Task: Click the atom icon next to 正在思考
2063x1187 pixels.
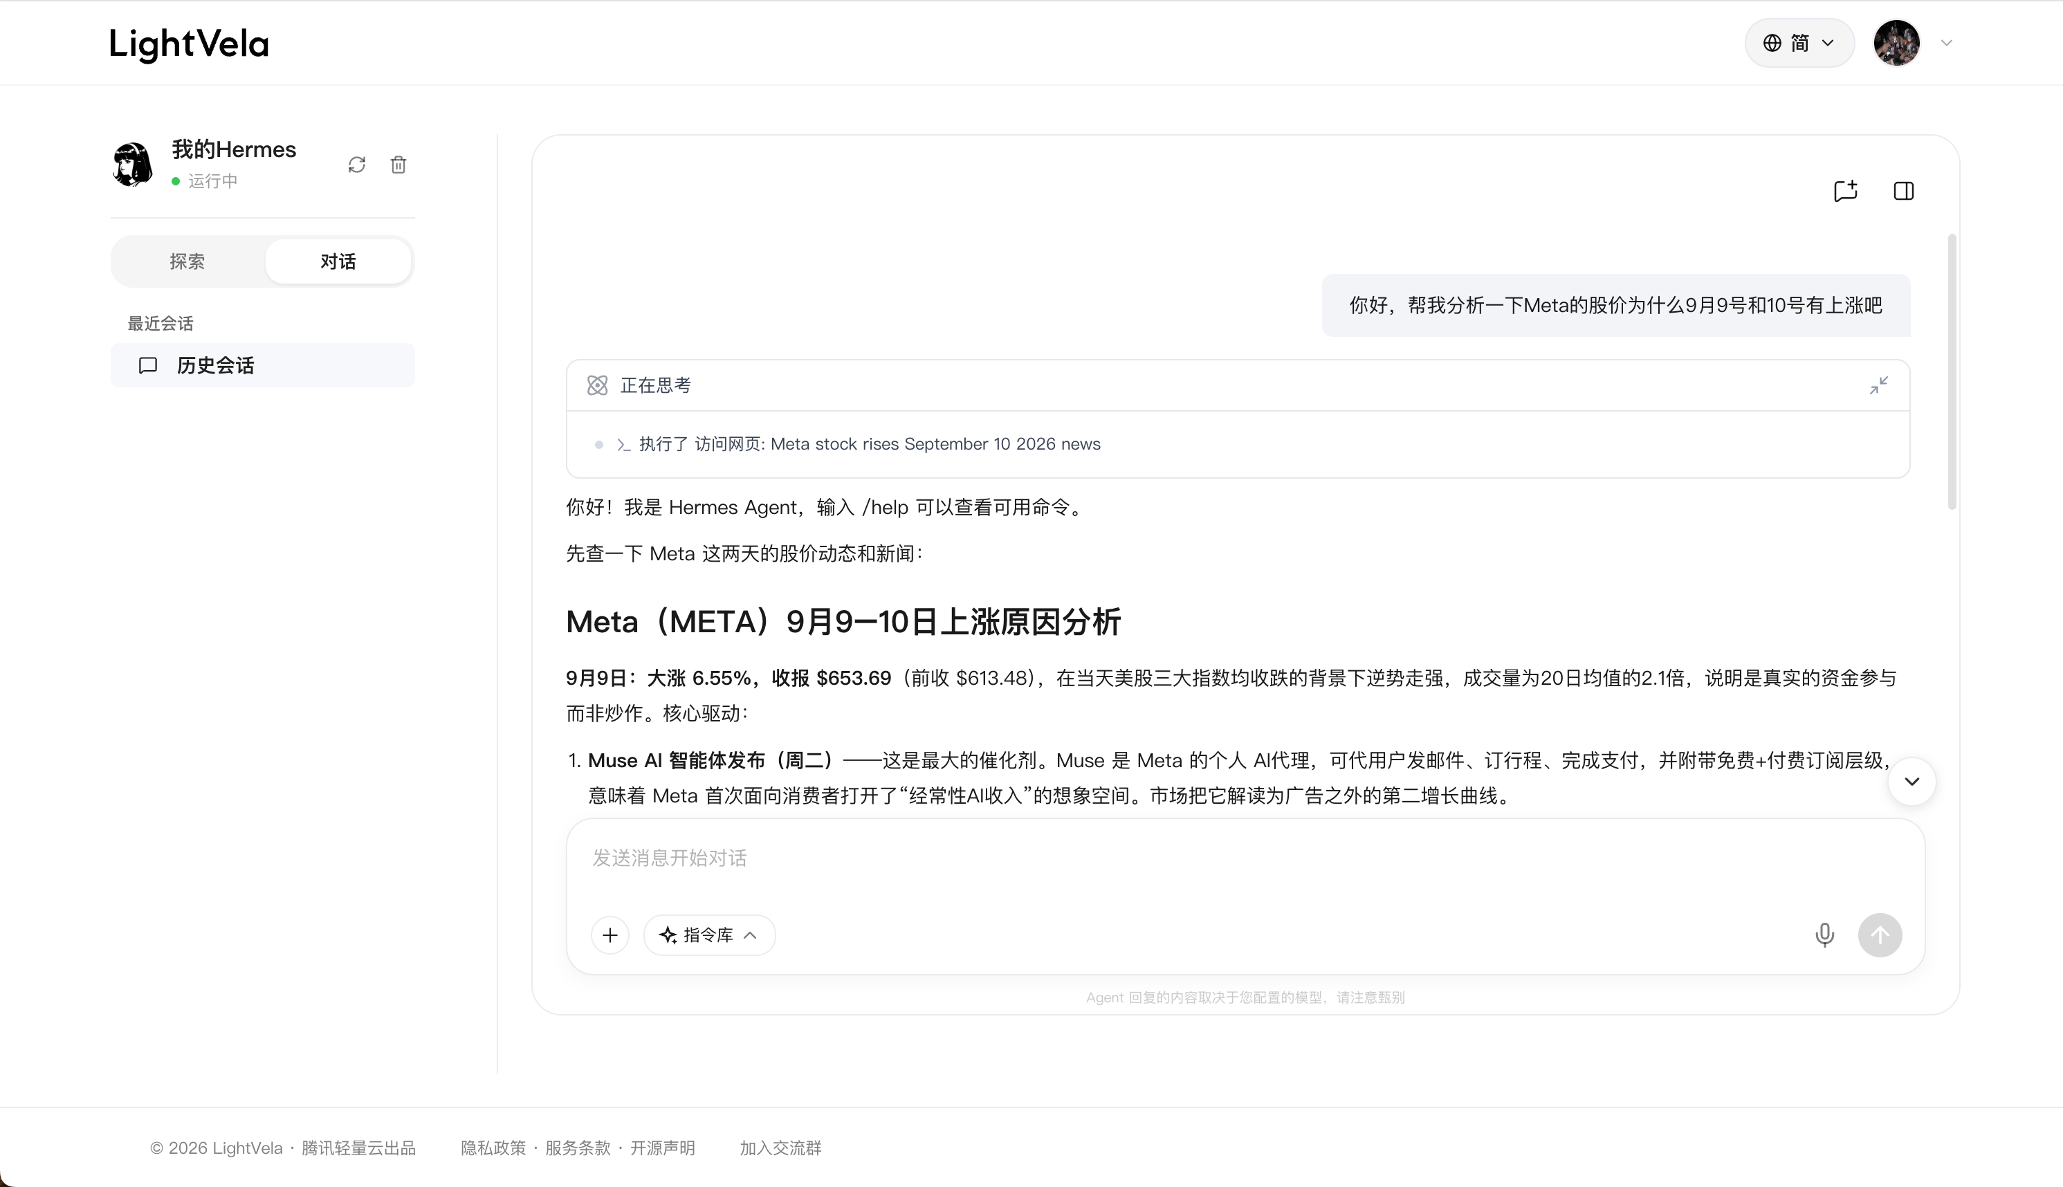Action: [598, 385]
